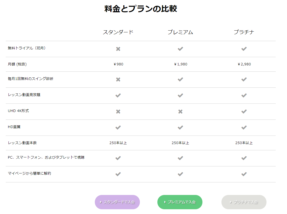
Task: Click check icon for プレミアム 無料トライアル
Action: tap(180, 49)
